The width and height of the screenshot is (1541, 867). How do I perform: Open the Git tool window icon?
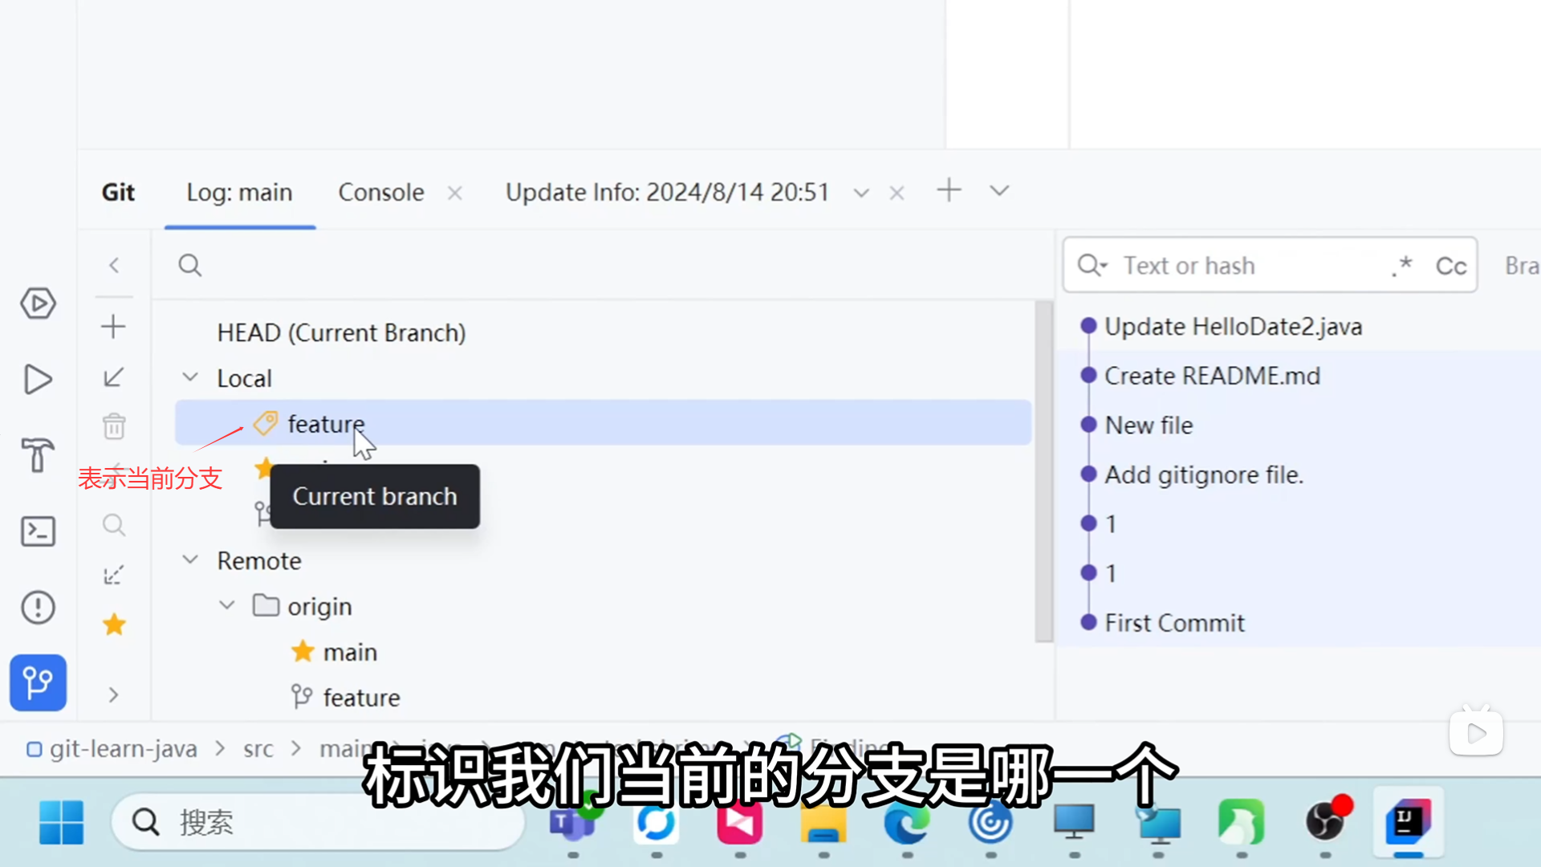pyautogui.click(x=38, y=682)
